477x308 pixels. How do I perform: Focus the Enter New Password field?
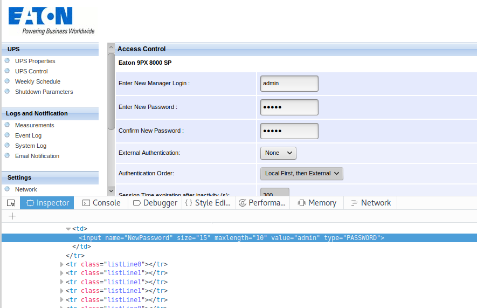click(289, 107)
